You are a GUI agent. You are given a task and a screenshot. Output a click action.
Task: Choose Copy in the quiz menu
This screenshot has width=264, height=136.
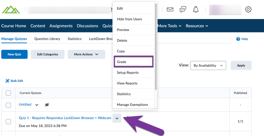133,51
